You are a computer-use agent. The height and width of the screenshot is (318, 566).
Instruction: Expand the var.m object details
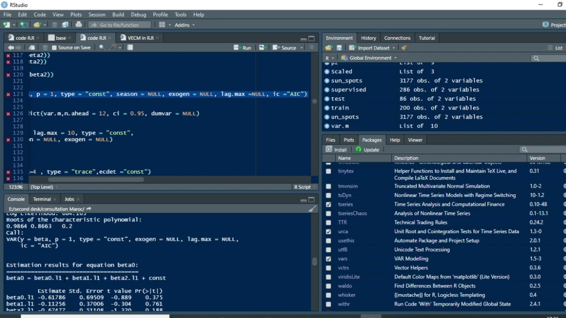click(327, 126)
